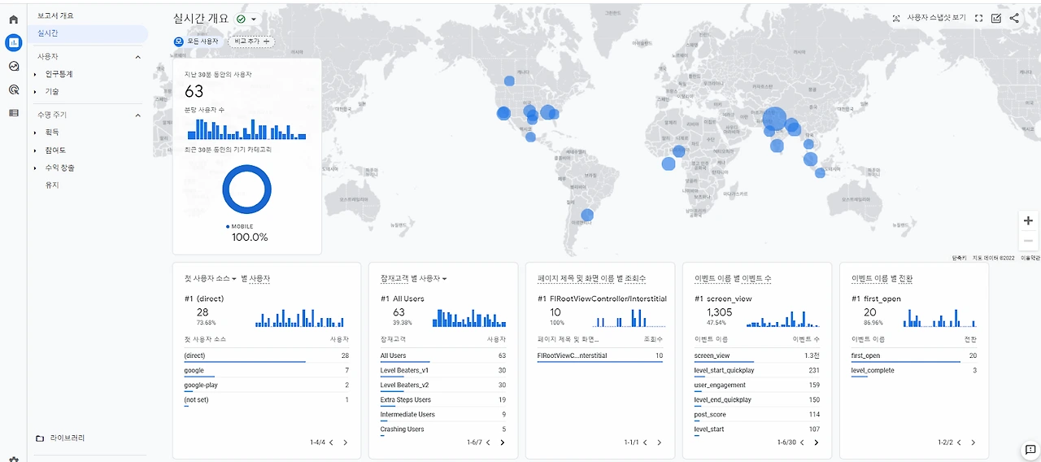1041x462 pixels.
Task: Expand the 참여도 tree item
Action: click(x=36, y=150)
